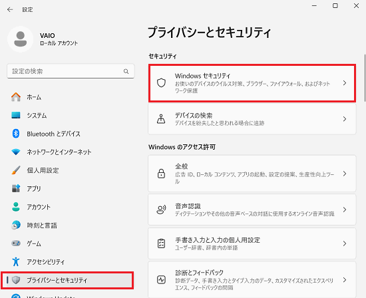
Task: Expand the 全般 chevron
Action: (345, 174)
